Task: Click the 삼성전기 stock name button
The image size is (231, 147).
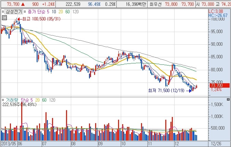Action: 14,12
